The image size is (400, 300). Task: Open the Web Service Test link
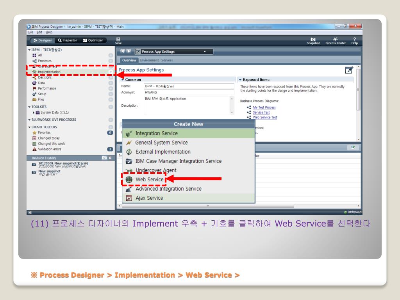[265, 117]
